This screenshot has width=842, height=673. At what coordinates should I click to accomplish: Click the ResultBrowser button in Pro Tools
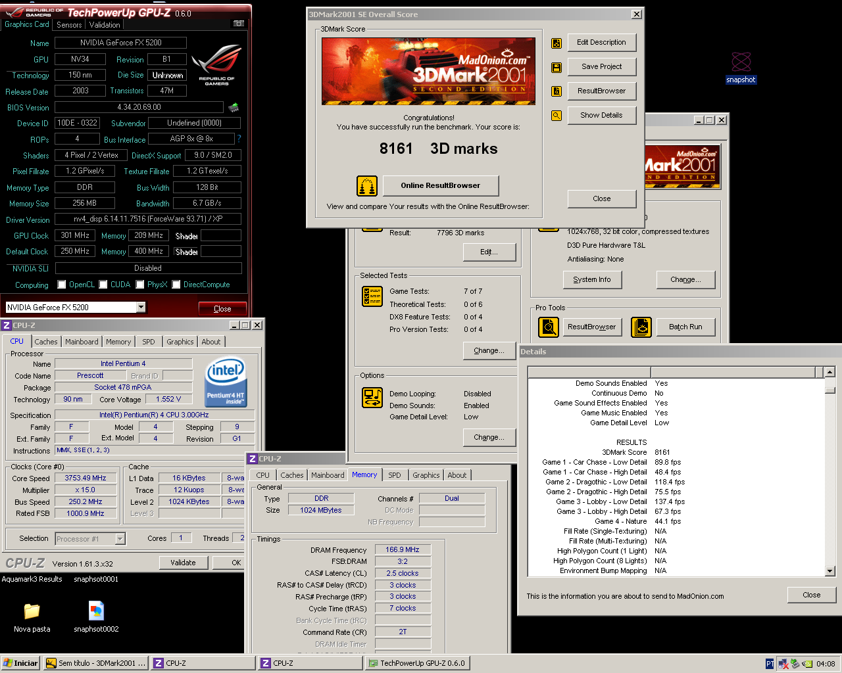pos(592,327)
